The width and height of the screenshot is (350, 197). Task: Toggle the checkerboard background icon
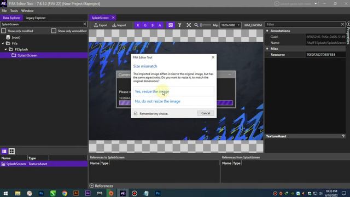coord(171,25)
